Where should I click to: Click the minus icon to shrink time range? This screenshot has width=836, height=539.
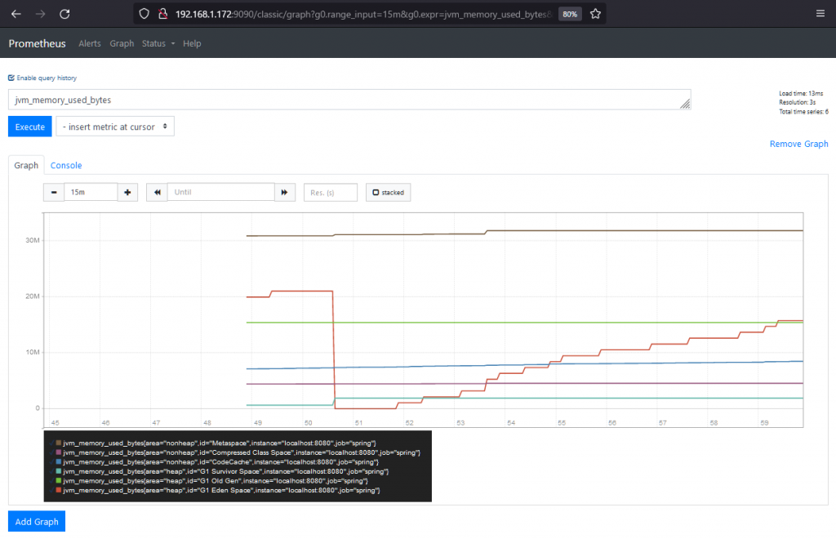53,192
